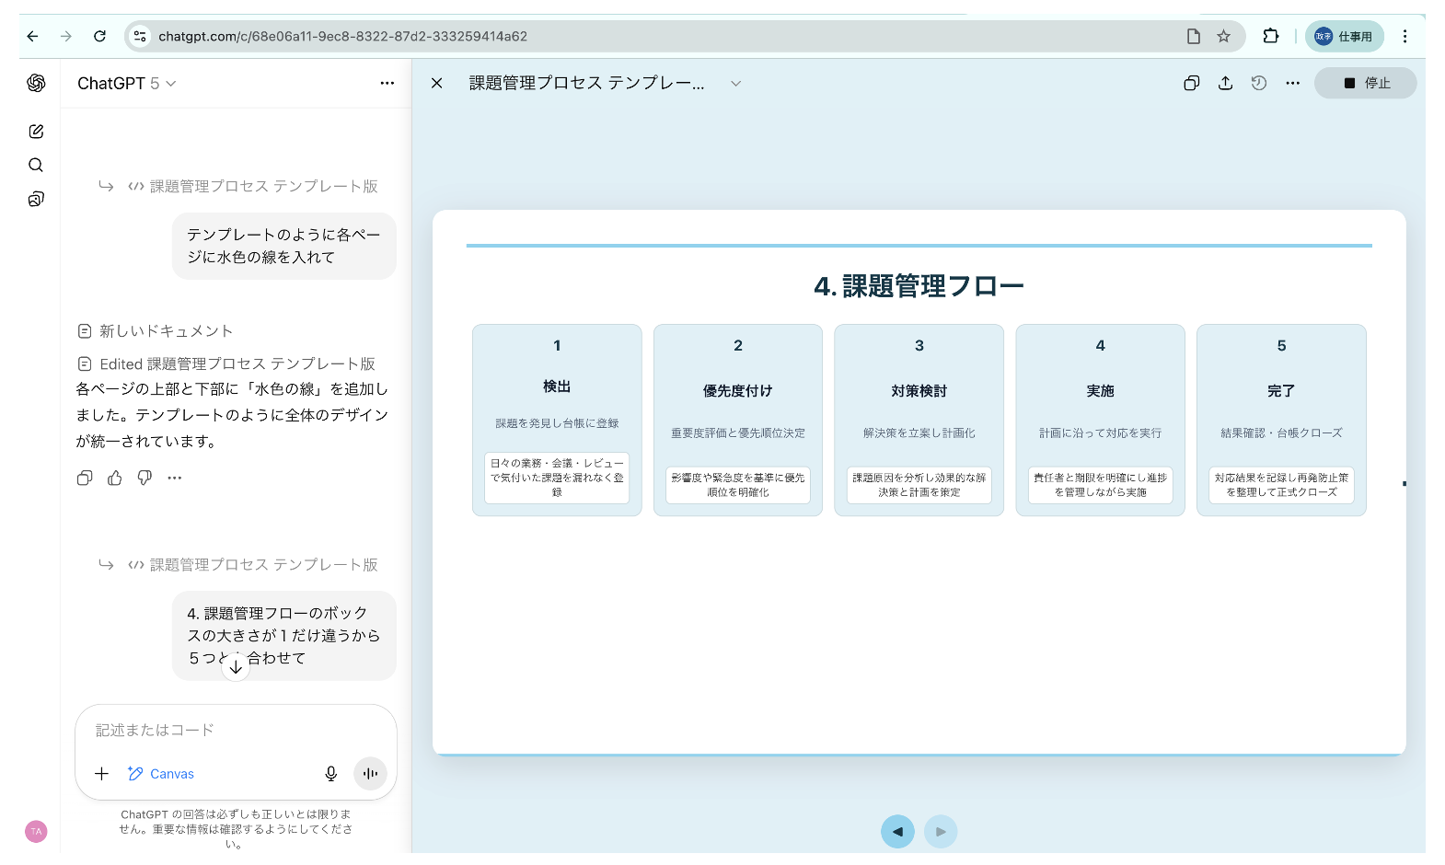Click thumbs down on the response

(x=144, y=478)
